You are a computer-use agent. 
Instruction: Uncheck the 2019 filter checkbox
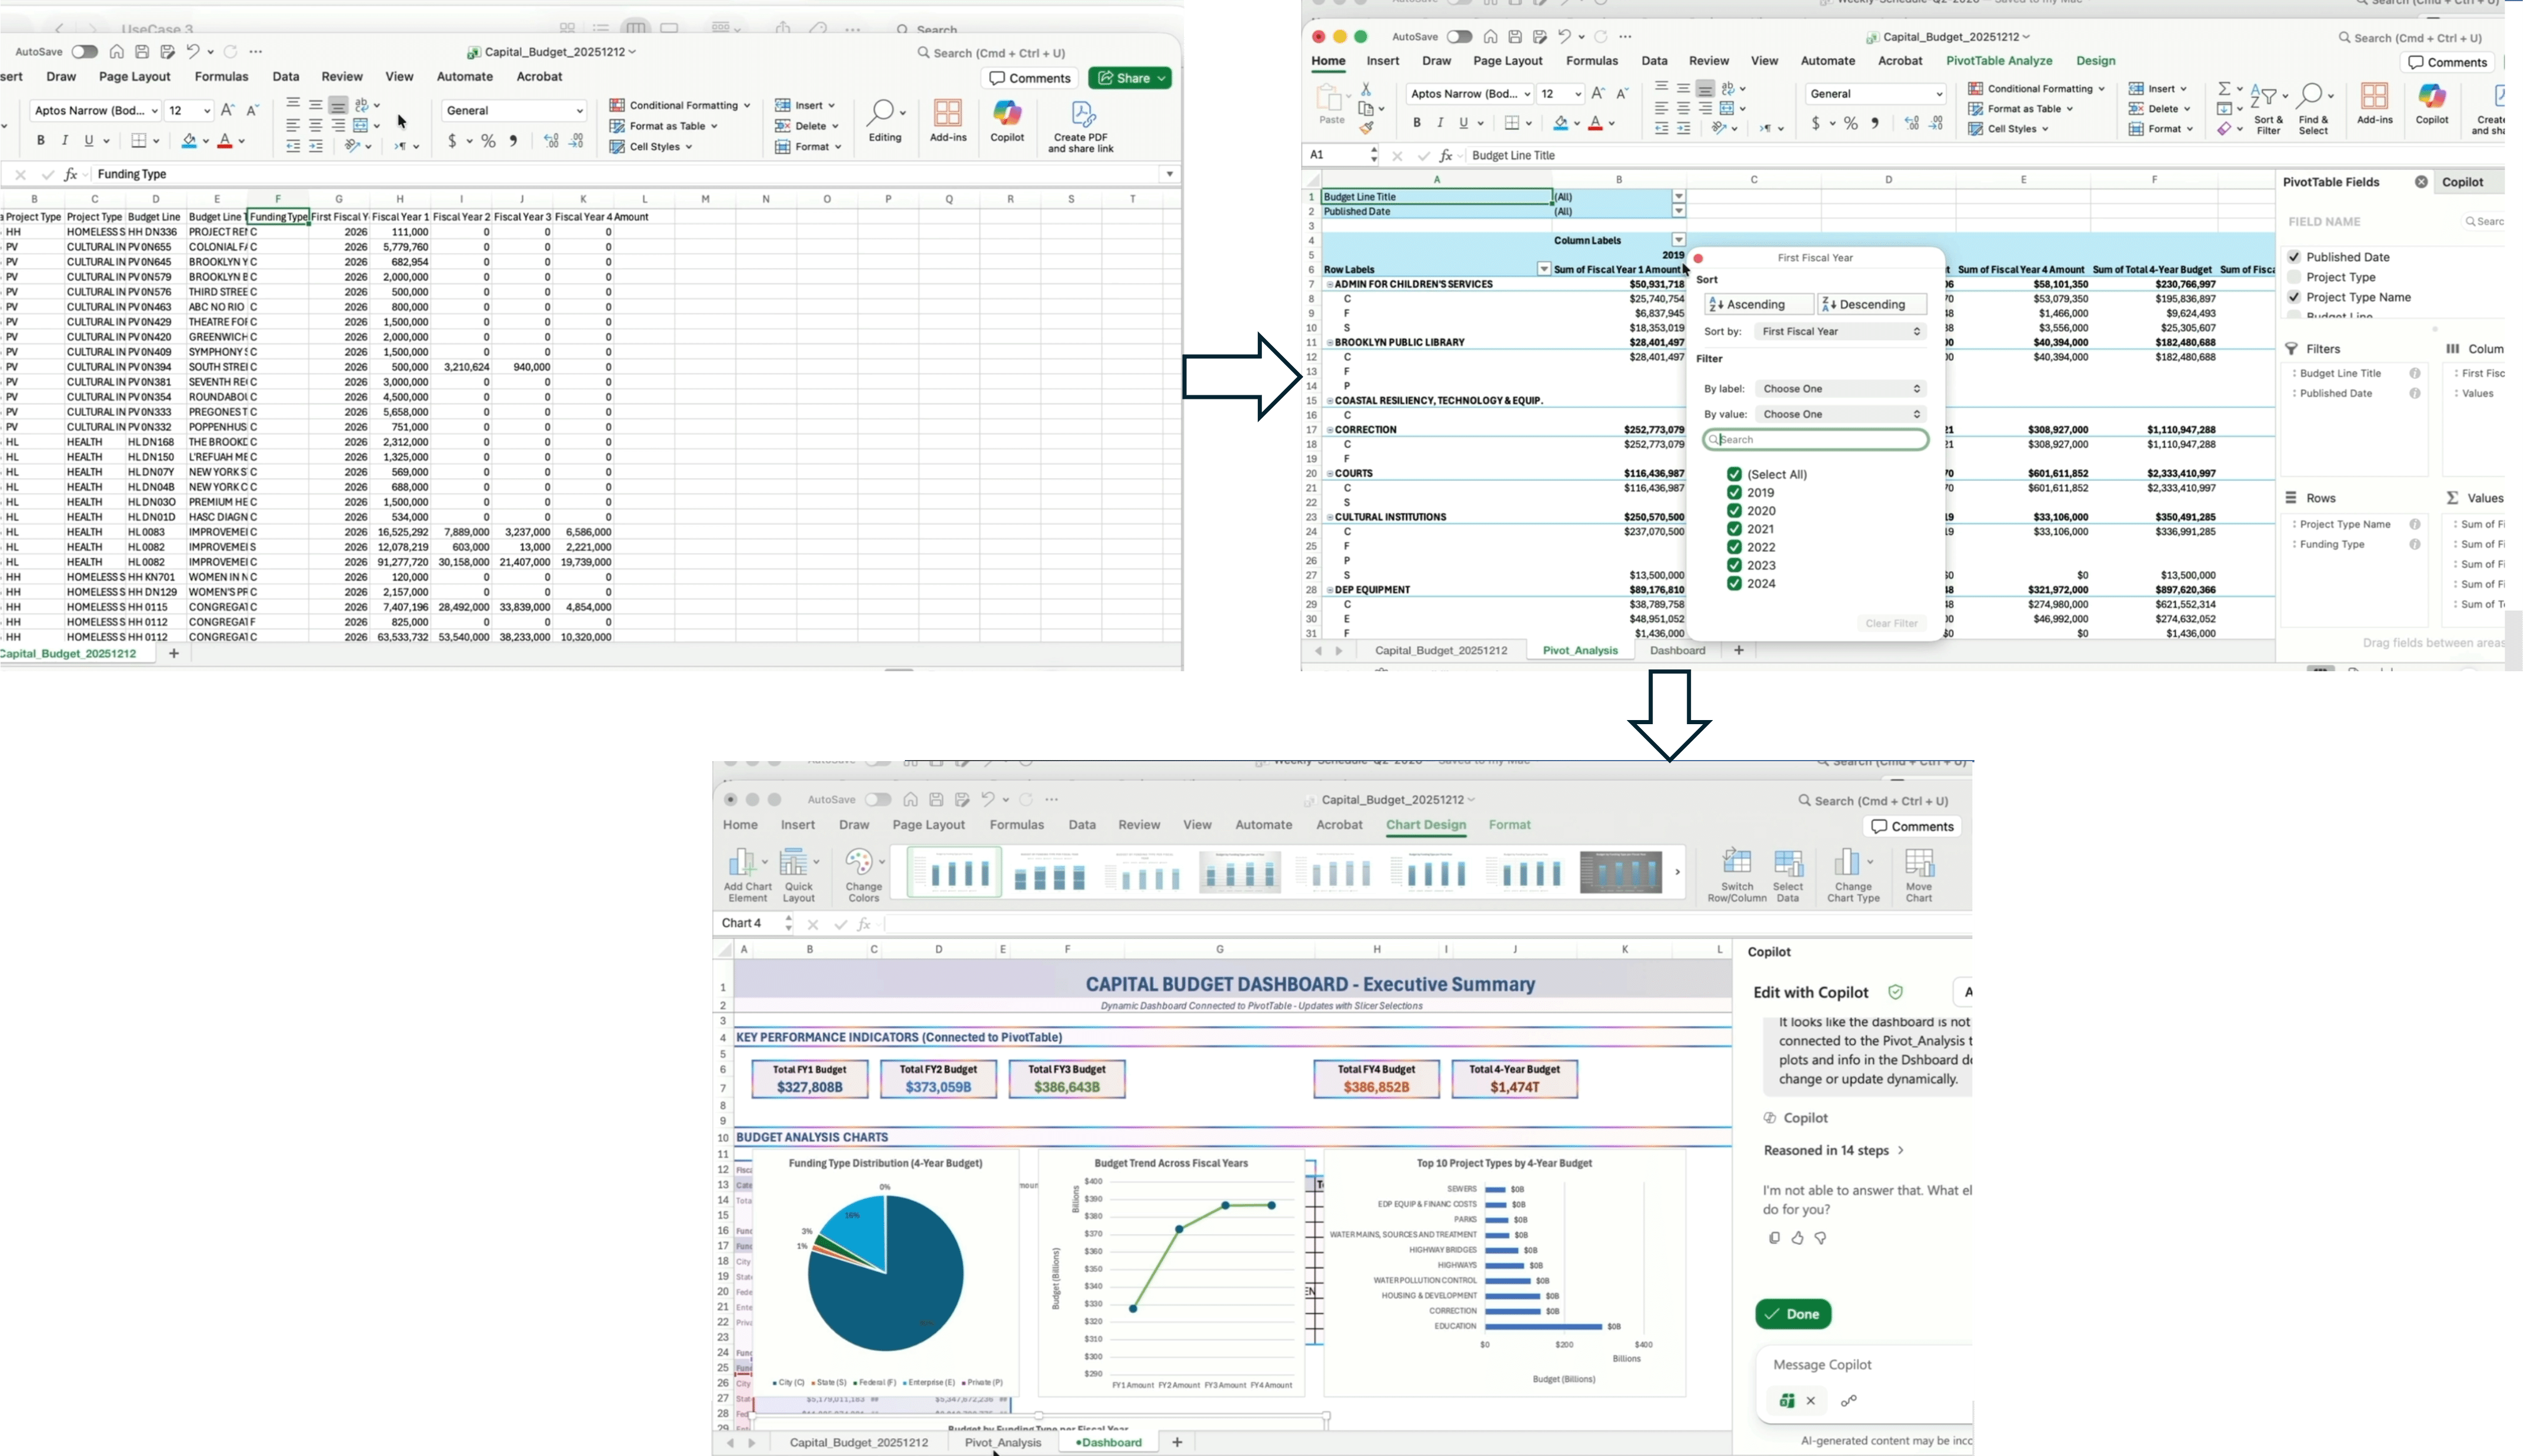(x=1734, y=492)
